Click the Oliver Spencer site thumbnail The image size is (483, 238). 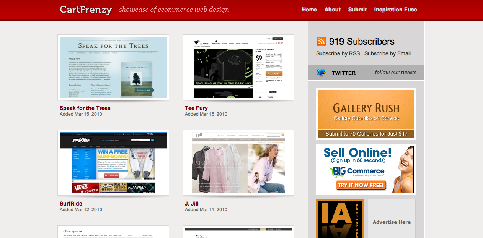[113, 232]
